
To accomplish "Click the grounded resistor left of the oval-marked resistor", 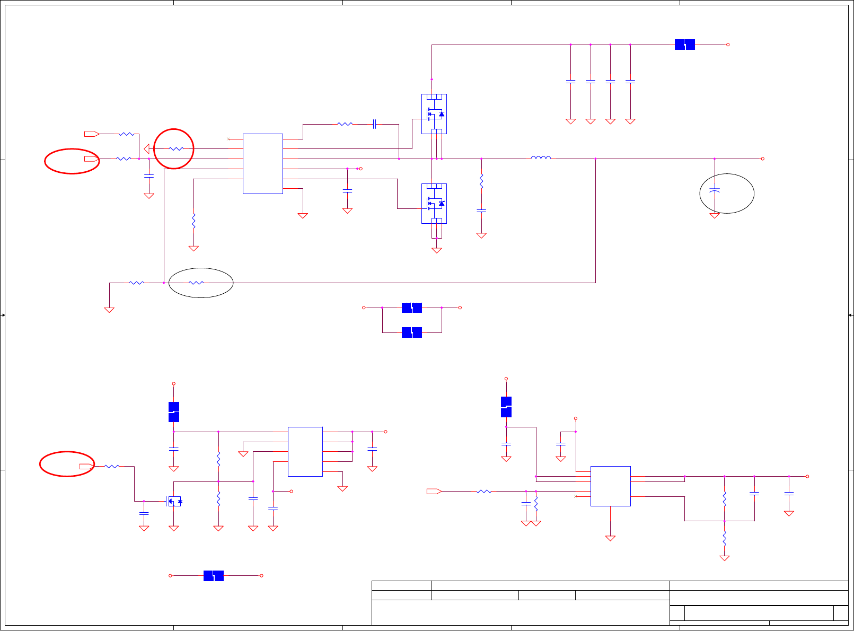I will tap(137, 283).
